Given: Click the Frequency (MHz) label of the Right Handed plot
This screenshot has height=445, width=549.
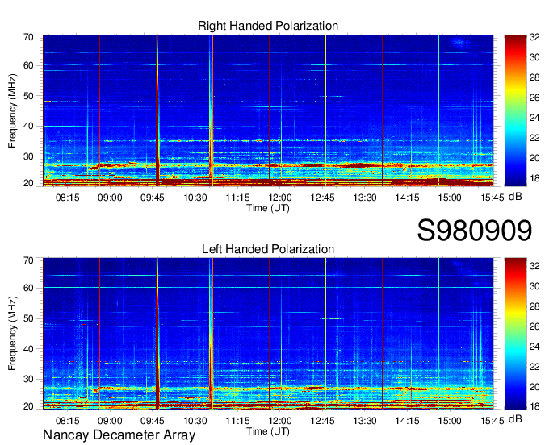Looking at the screenshot, I should [12, 110].
